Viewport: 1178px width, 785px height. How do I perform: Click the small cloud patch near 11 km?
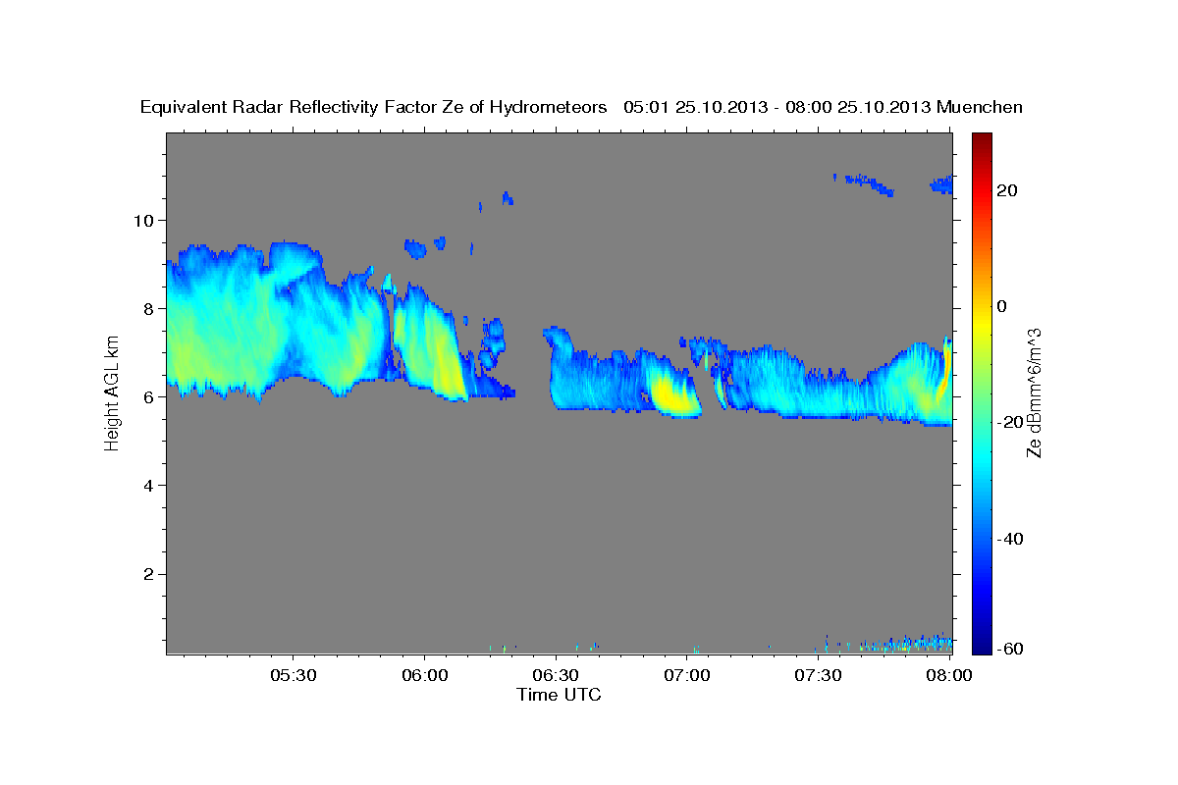click(868, 183)
